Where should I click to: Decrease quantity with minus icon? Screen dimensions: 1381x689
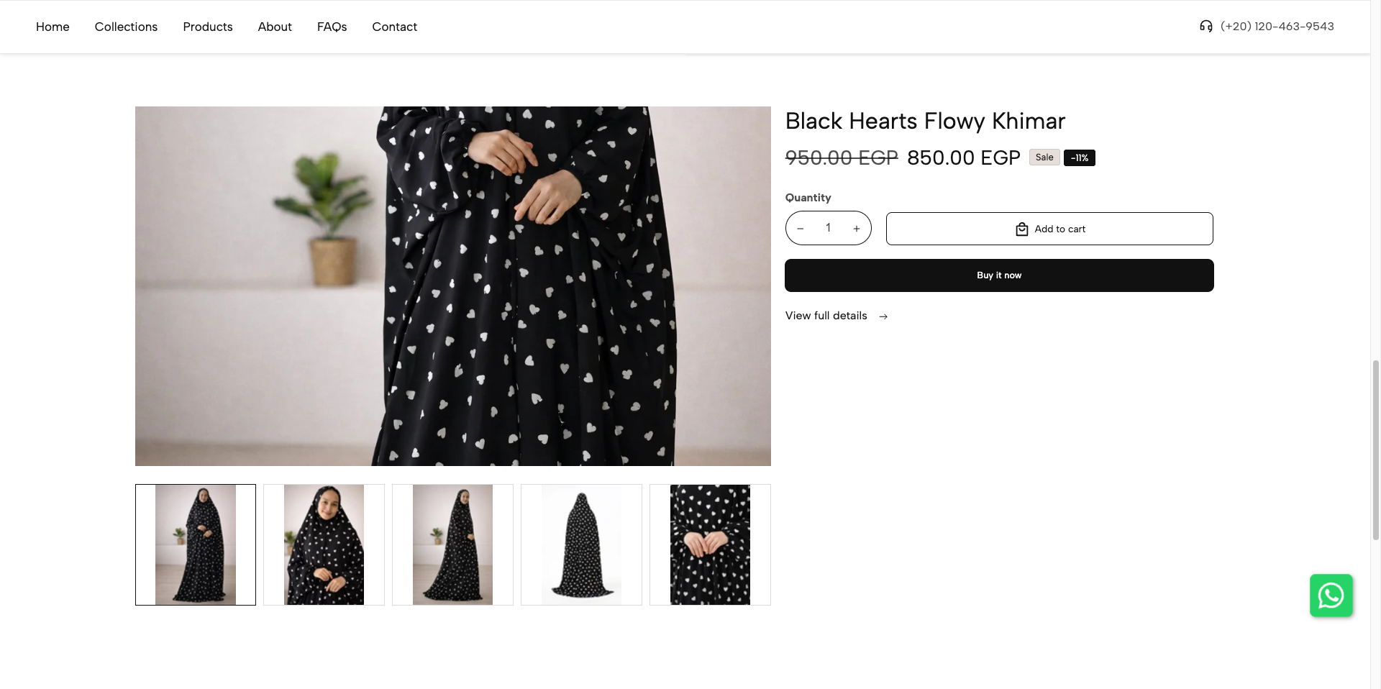pyautogui.click(x=801, y=229)
